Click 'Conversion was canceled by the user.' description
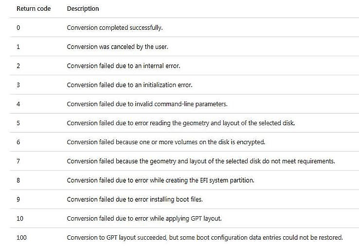This screenshot has height=247, width=359. point(117,47)
